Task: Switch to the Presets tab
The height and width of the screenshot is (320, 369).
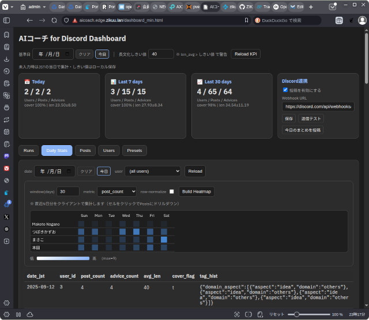Action: click(134, 150)
